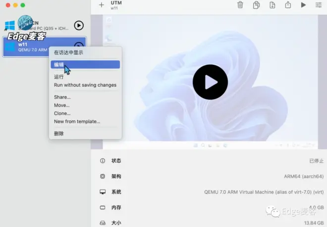
Task: Click the ARM64 (aarch64) architecture value
Action: pos(304,176)
